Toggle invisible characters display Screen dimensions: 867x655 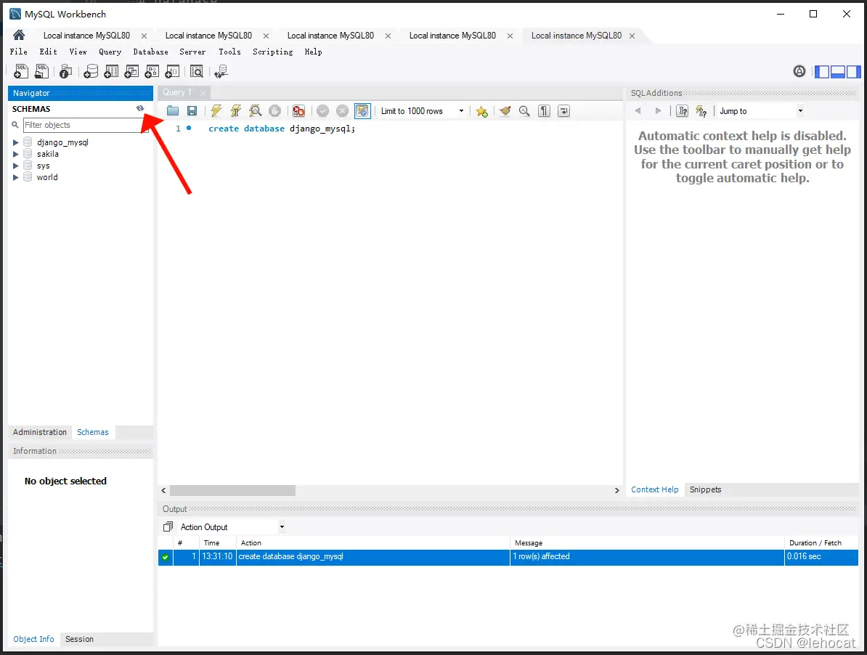(x=544, y=111)
